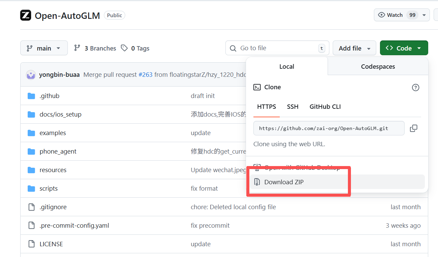
Task: Open the scripts folder
Action: [x=49, y=189]
